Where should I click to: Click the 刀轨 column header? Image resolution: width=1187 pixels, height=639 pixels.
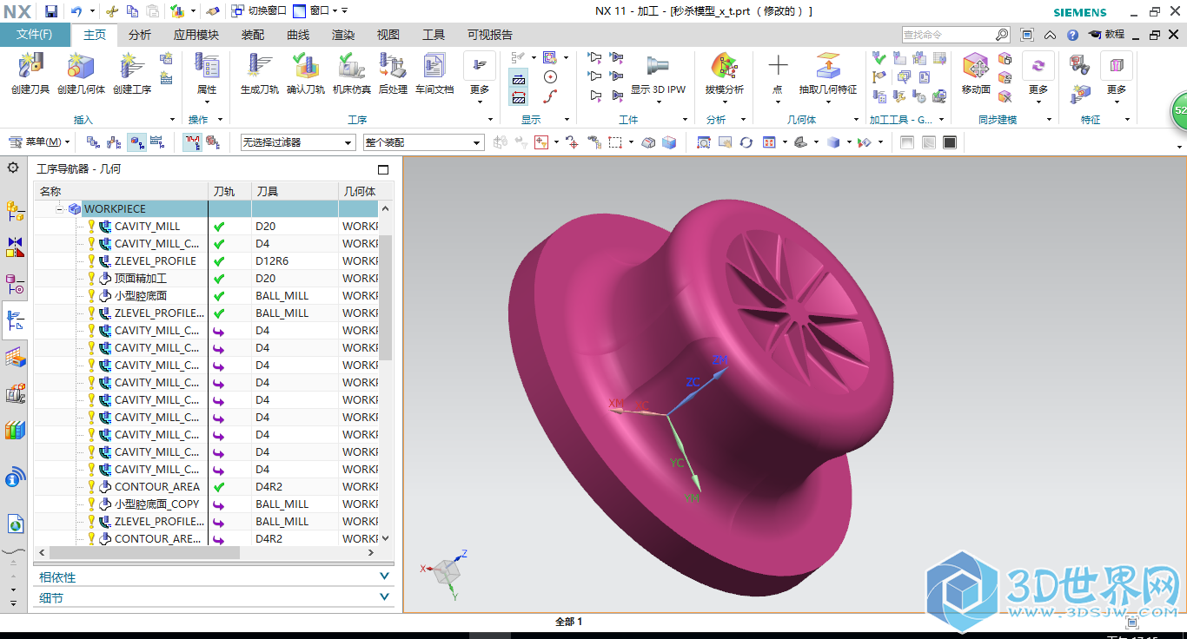pyautogui.click(x=229, y=191)
